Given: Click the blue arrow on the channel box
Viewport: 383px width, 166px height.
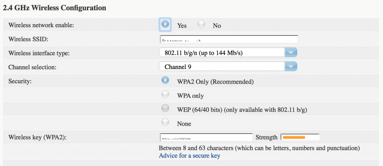Looking at the screenshot, I should pyautogui.click(x=291, y=67).
